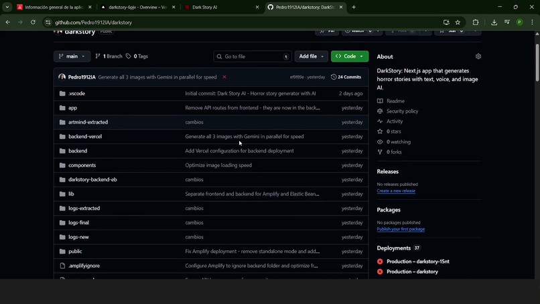540x304 pixels.
Task: Open media controls icon in toolbar
Action: 507,22
